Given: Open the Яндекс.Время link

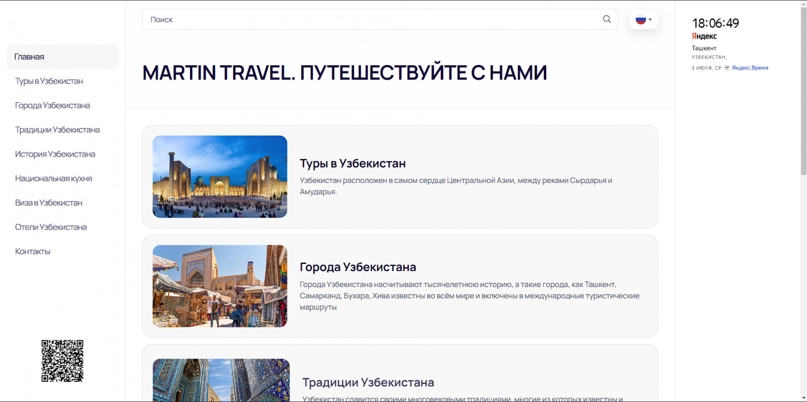Looking at the screenshot, I should (750, 68).
